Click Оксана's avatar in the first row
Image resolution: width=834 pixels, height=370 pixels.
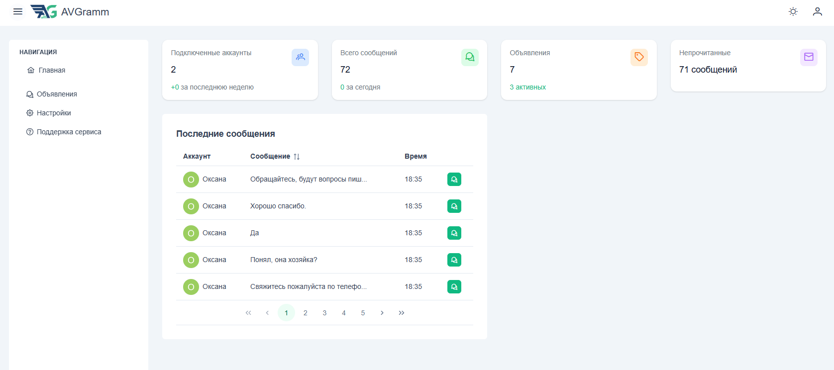click(191, 180)
